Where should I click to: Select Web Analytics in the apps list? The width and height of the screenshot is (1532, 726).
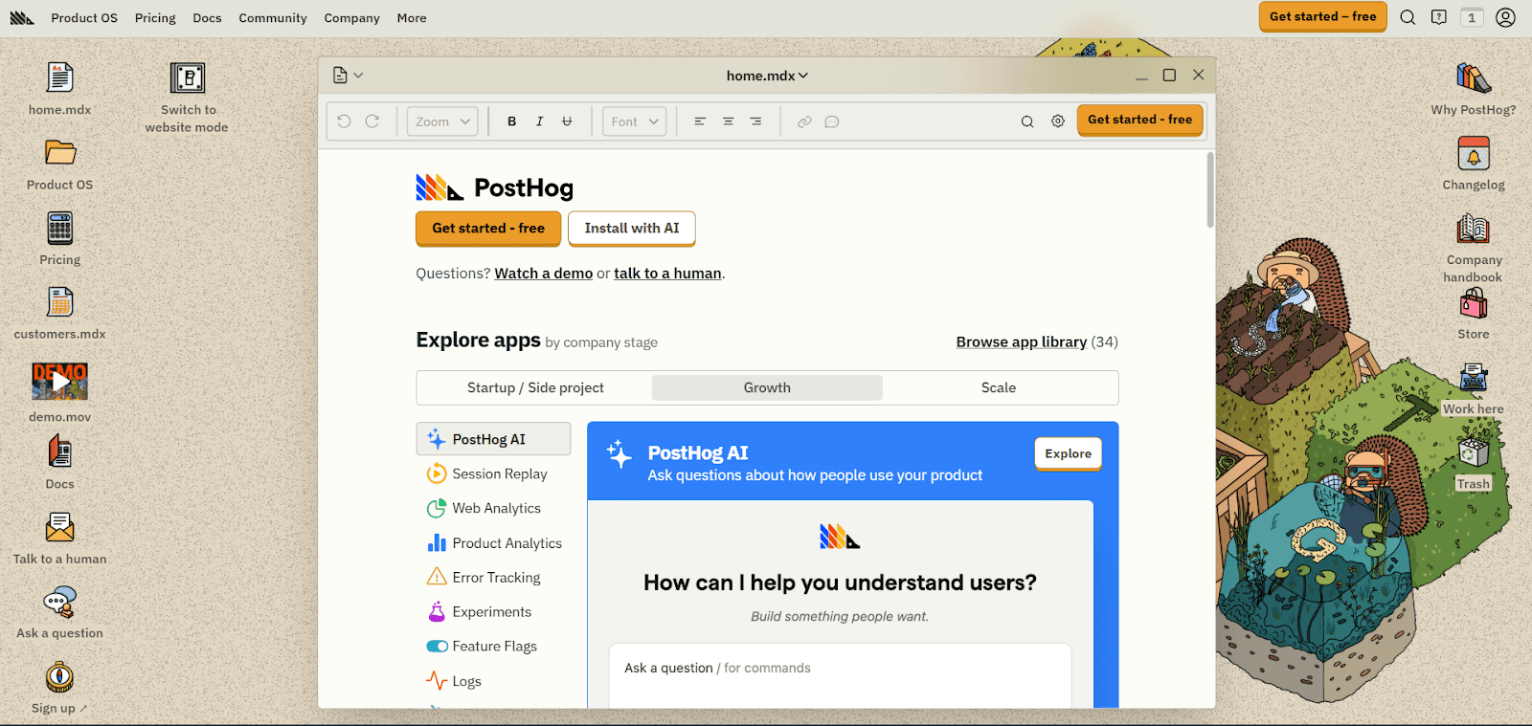(493, 508)
